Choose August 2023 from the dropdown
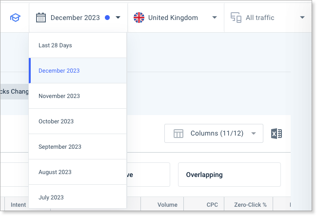Viewport: 317px width, 216px height. pyautogui.click(x=78, y=172)
